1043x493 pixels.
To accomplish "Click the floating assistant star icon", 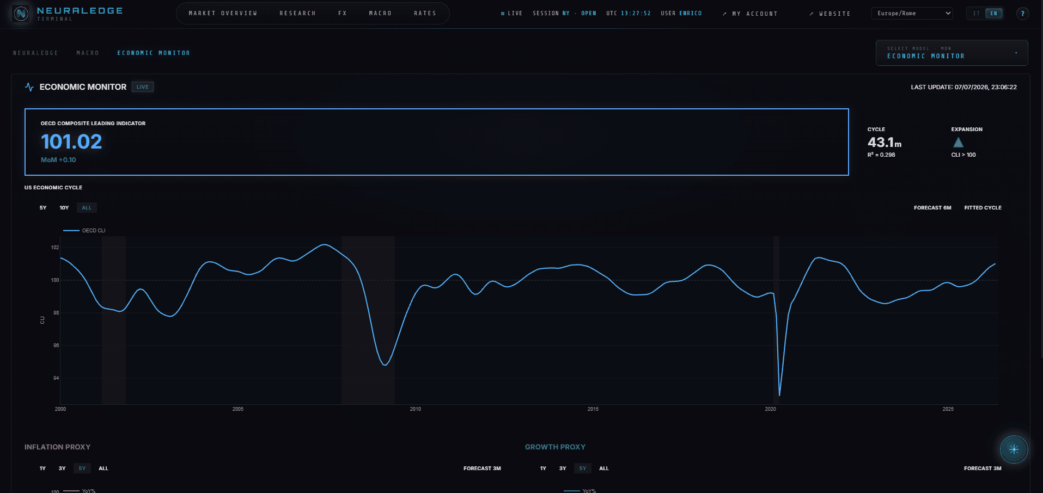I will point(1014,449).
